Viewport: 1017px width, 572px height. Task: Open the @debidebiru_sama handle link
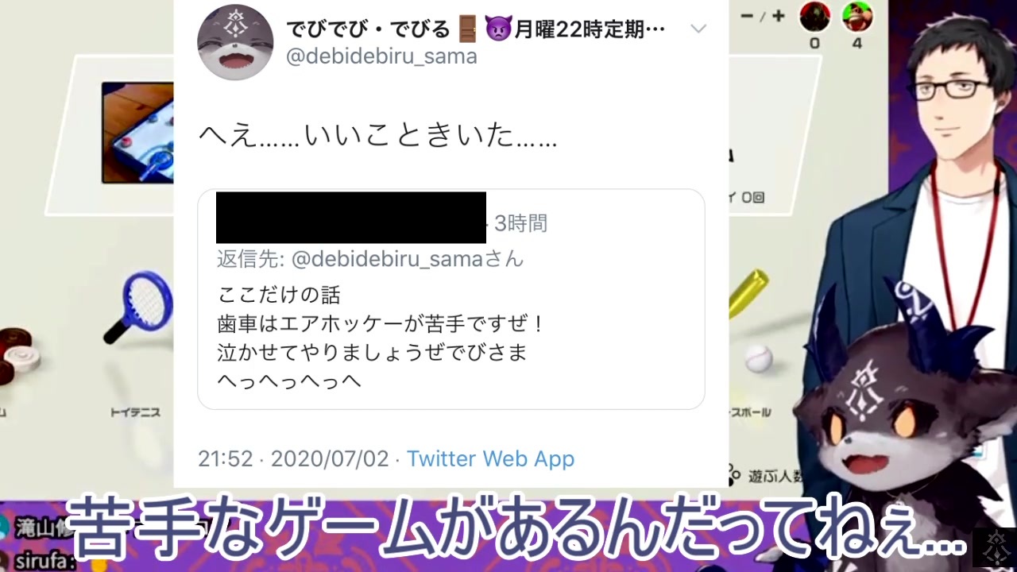click(381, 56)
